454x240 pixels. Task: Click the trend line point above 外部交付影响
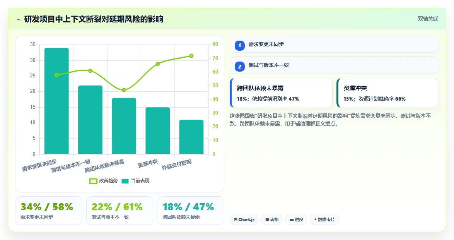tap(191, 56)
